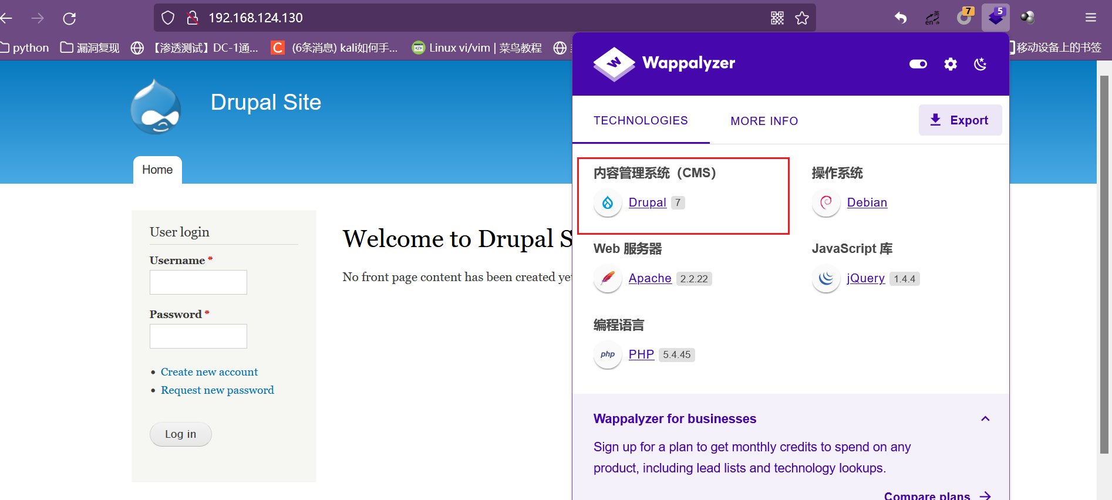This screenshot has height=500, width=1112.
Task: Open the QR code icon in address bar
Action: (x=777, y=18)
